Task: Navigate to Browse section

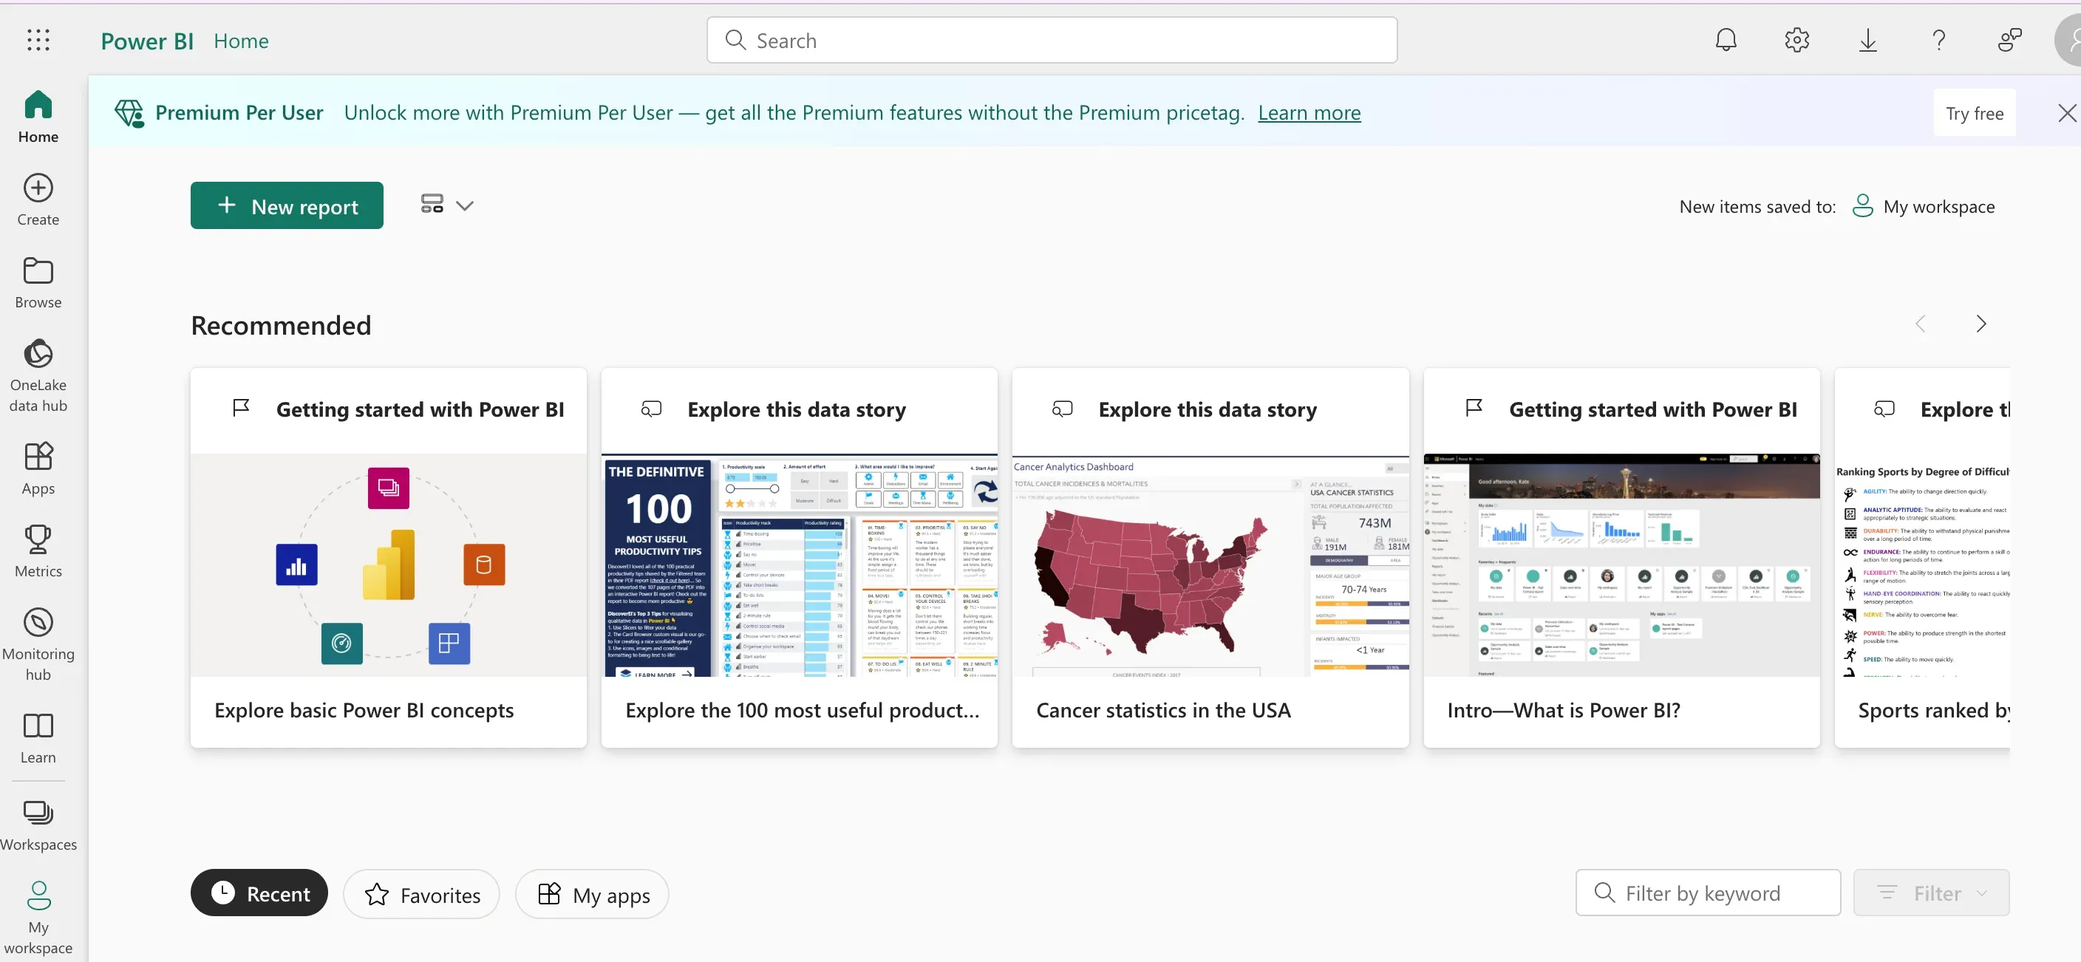Action: point(37,282)
